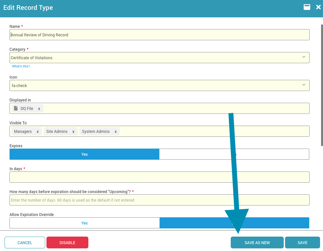
Task: Open the Category dropdown
Action: pos(159,58)
